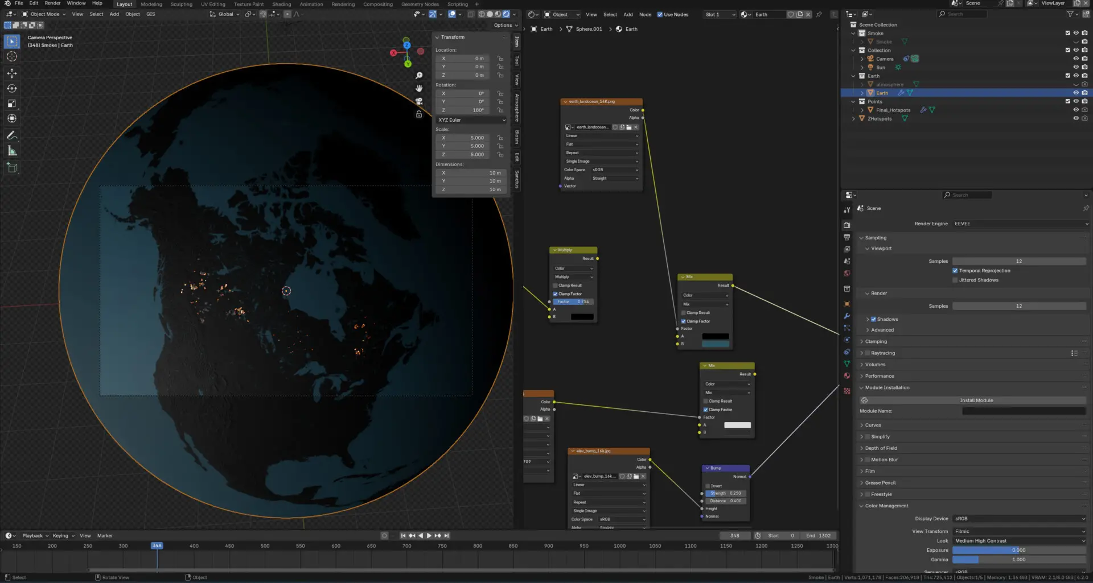Hide the Sun object in the outliner
This screenshot has width=1093, height=583.
(x=1076, y=67)
